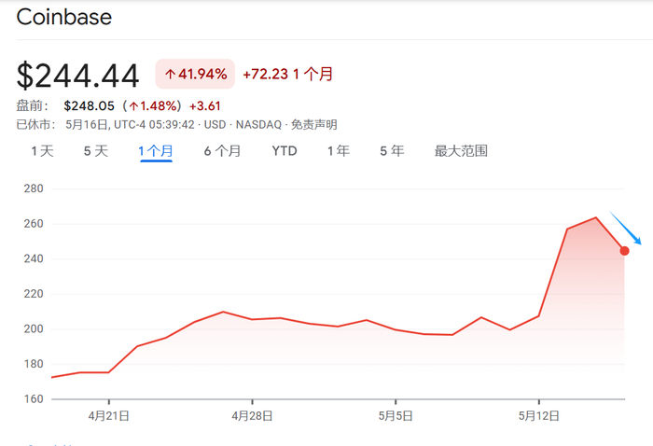Click the +72.23 1个月 change text
The height and width of the screenshot is (446, 653).
287,74
